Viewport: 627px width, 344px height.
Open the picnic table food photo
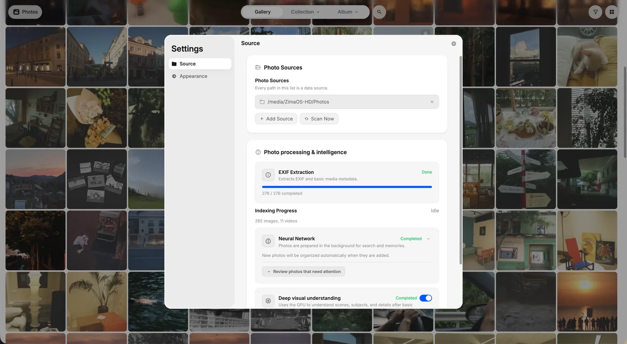point(526,118)
